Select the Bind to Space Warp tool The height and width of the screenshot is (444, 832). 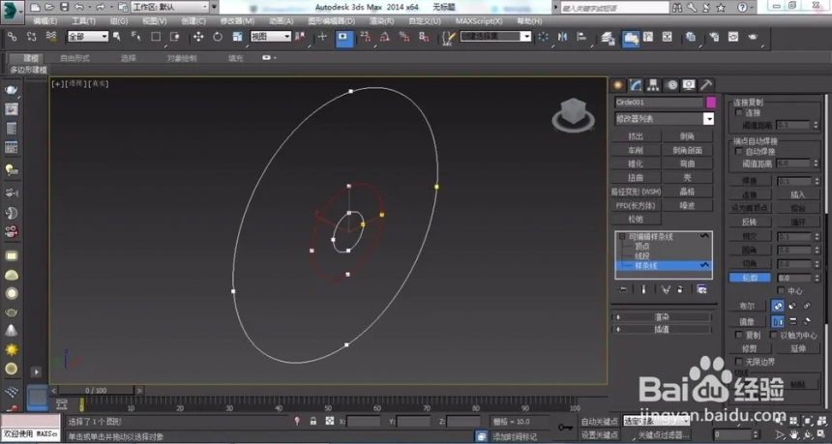point(51,37)
